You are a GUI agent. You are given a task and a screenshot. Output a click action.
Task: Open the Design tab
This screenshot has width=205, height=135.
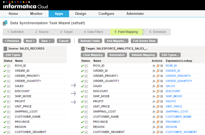(81, 14)
